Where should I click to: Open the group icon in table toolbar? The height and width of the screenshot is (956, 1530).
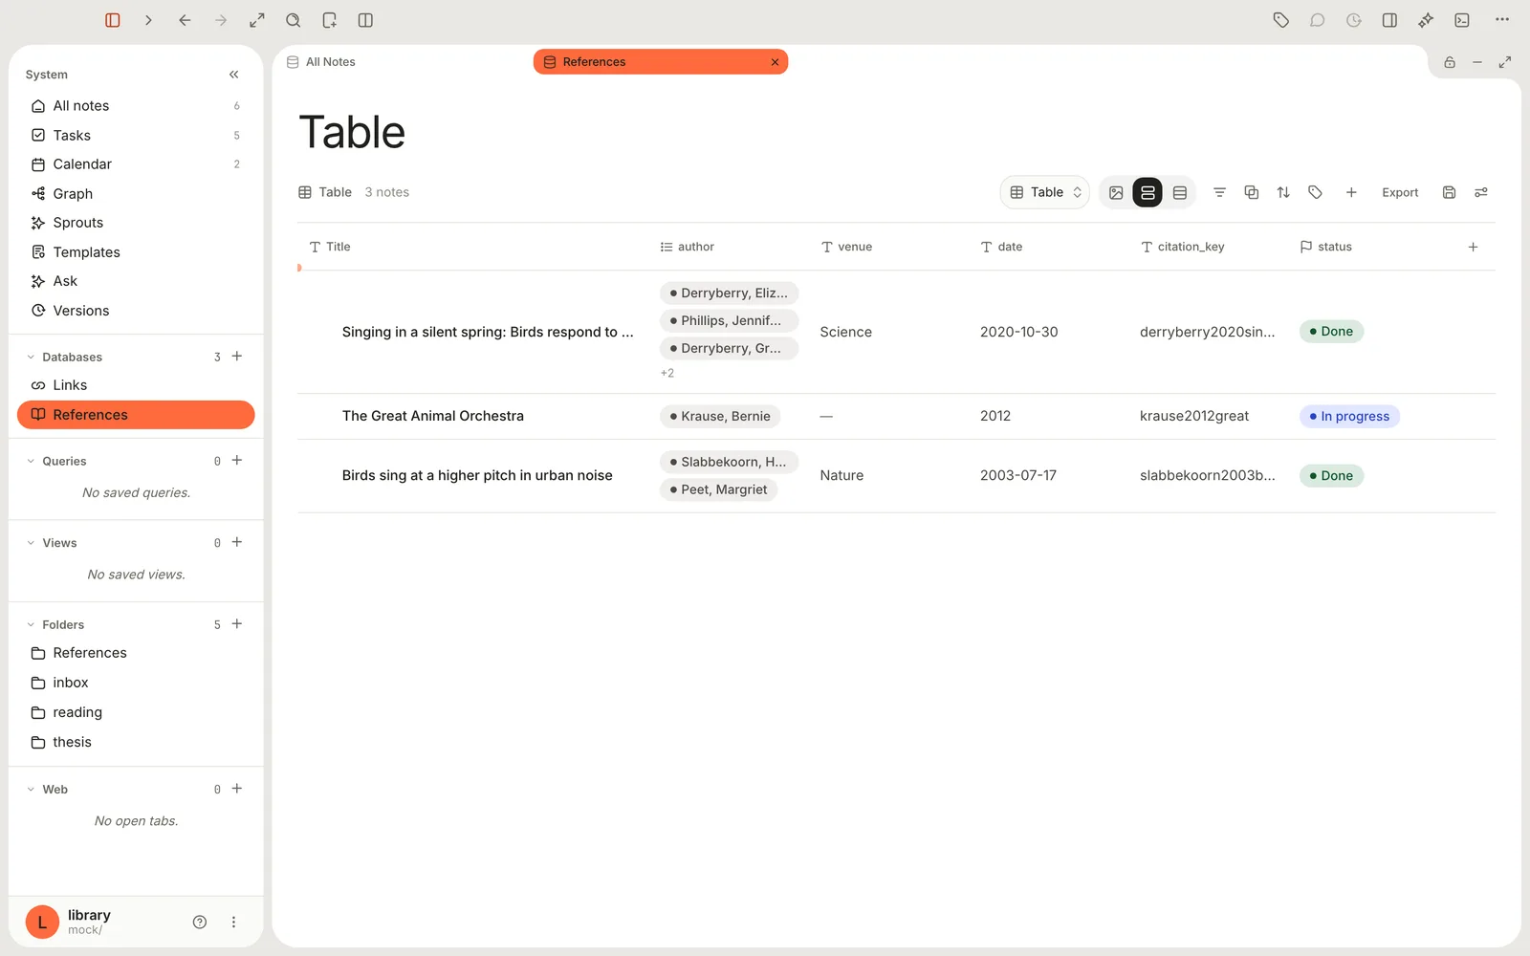coord(1252,192)
